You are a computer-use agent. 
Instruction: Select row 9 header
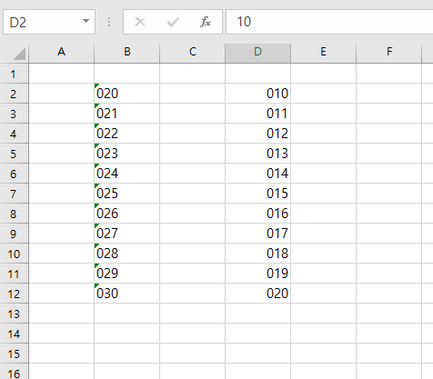pyautogui.click(x=14, y=234)
